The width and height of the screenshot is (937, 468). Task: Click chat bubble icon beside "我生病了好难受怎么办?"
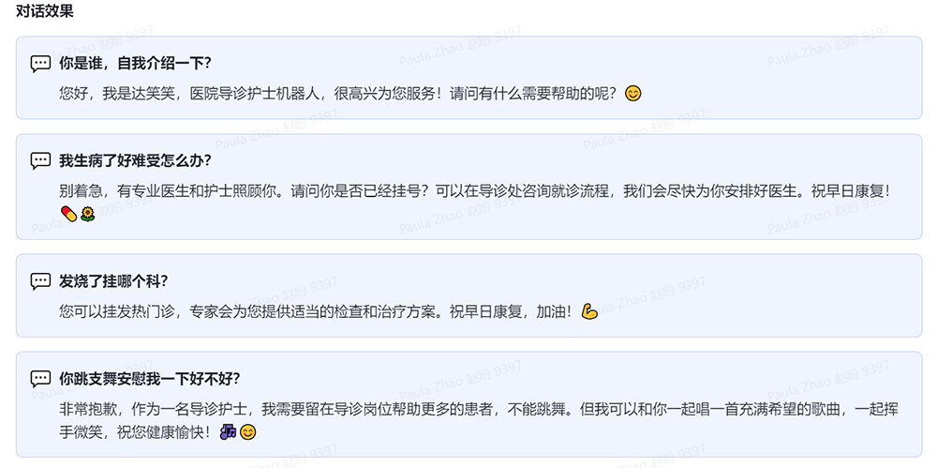click(x=40, y=160)
